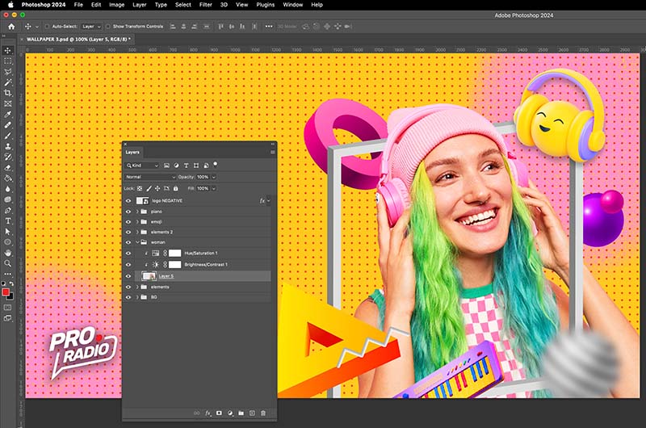Image resolution: width=646 pixels, height=428 pixels.
Task: Select the Zoom tool in the toolbar
Action: click(8, 263)
